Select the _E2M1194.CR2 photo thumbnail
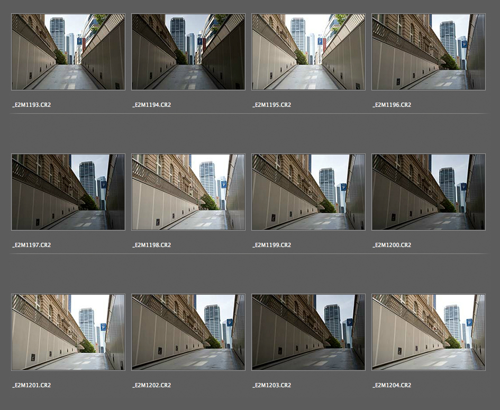The height and width of the screenshot is (410, 500). (x=188, y=52)
